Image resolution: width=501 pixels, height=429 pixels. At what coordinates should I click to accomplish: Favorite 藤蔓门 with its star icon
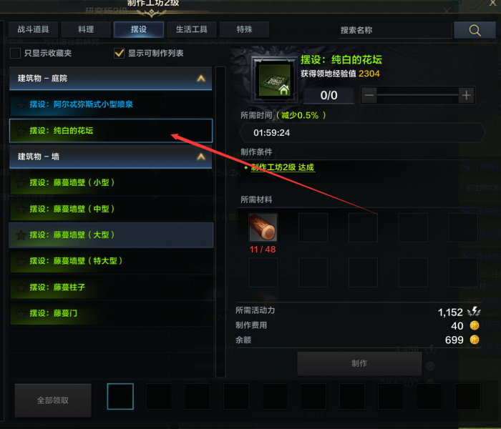(x=21, y=313)
